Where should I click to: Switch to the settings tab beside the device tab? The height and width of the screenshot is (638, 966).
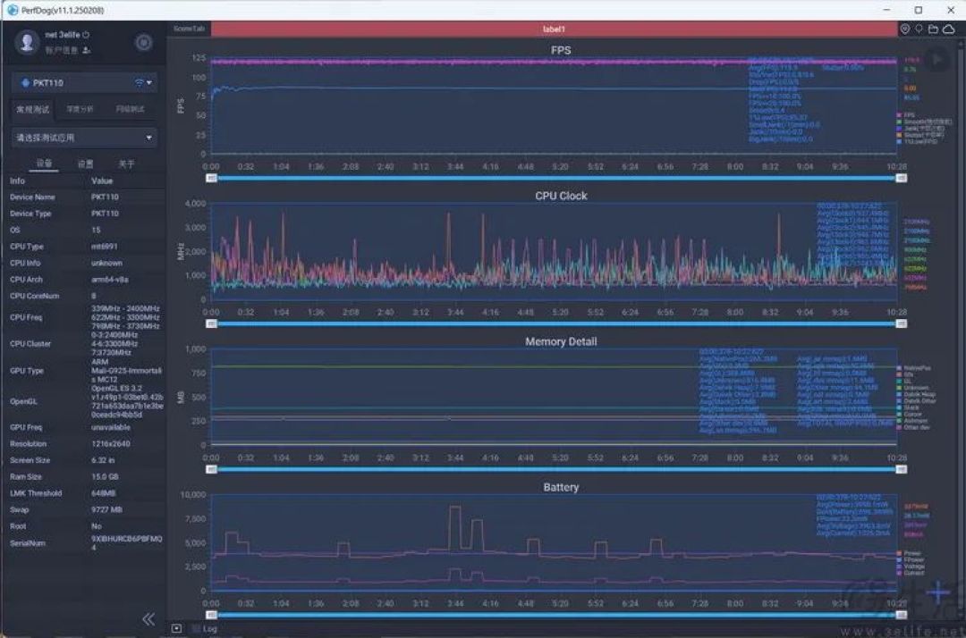[x=85, y=164]
